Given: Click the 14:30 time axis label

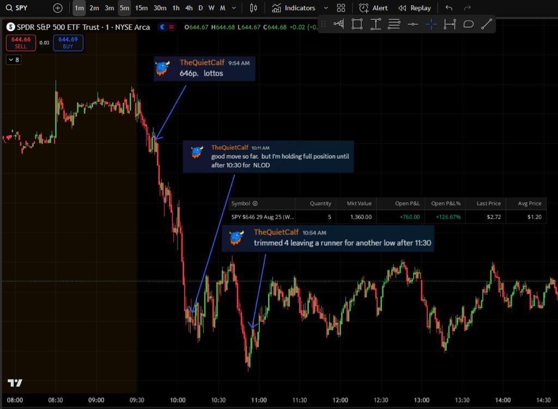Looking at the screenshot, I should tap(543, 400).
